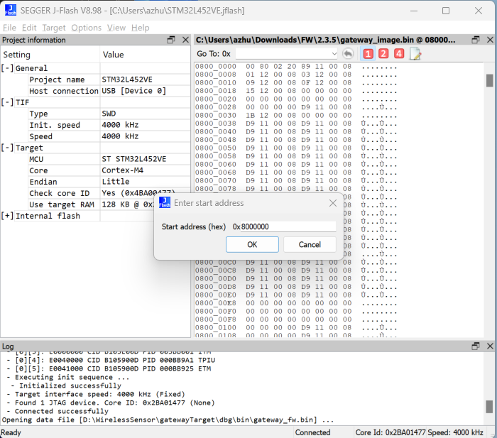Click the Core value Cortex-M4
The image size is (497, 438).
(x=122, y=170)
